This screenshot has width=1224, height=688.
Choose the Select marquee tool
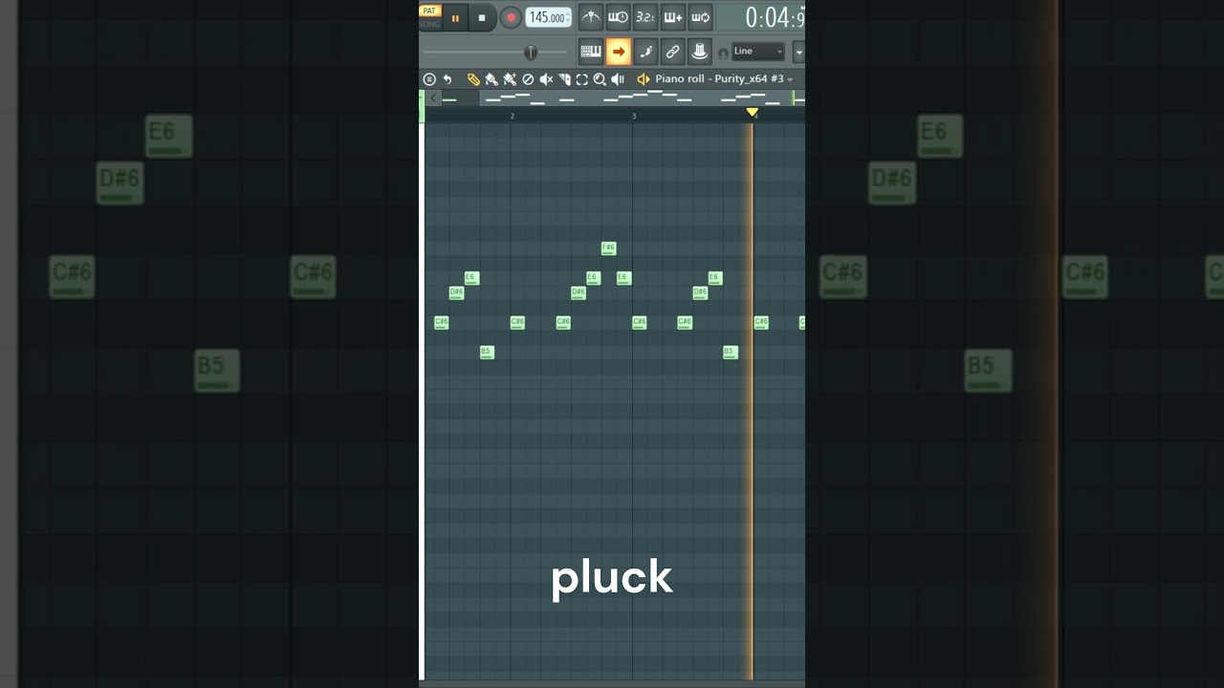coord(581,79)
